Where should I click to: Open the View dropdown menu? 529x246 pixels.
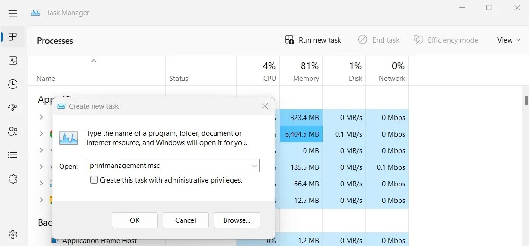(x=508, y=40)
